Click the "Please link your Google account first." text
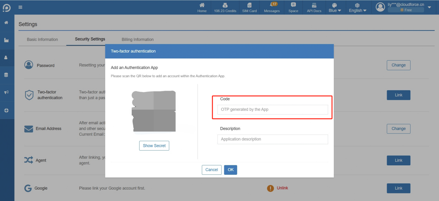 coord(112,188)
